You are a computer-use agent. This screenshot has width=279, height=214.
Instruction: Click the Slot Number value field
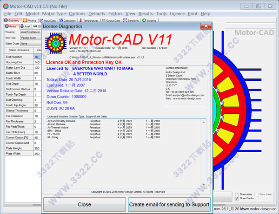37,57
